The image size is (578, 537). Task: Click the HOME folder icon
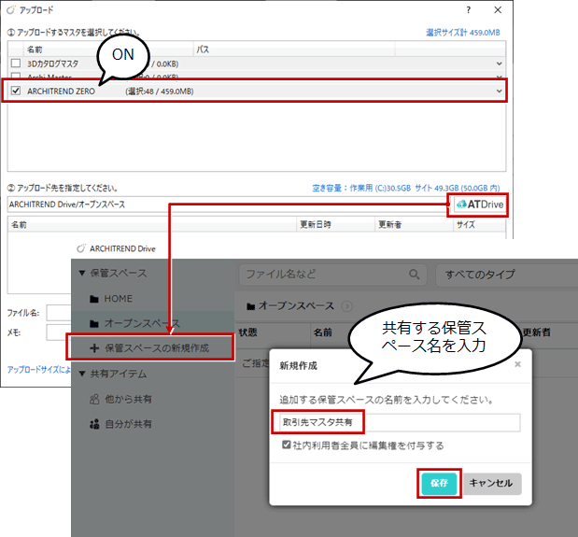click(94, 299)
